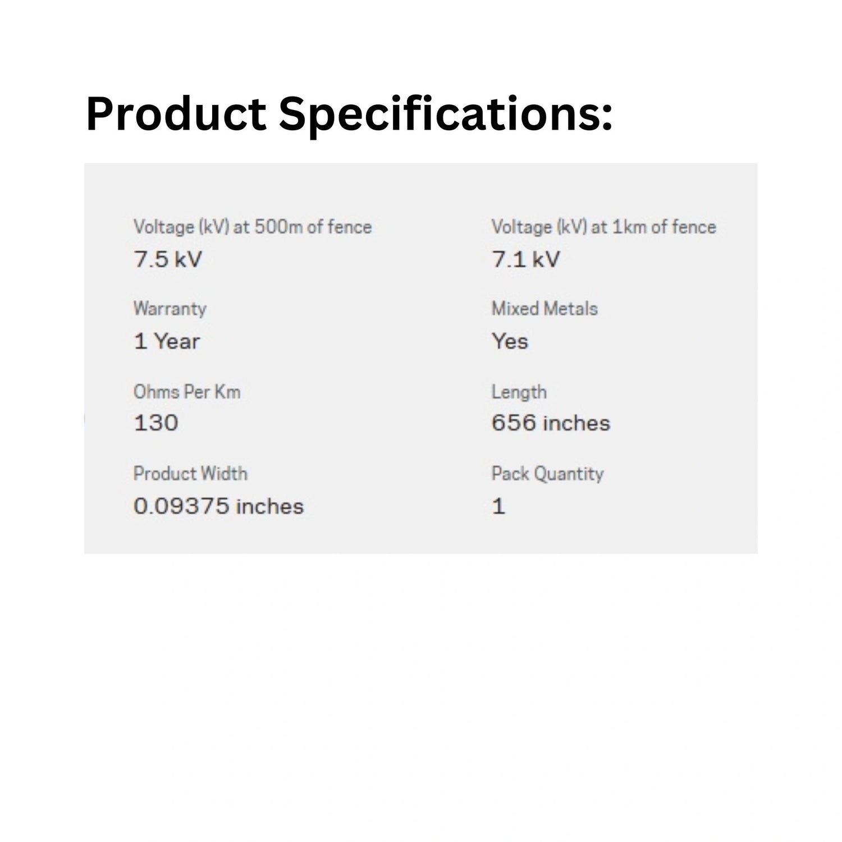Screen dimensions: 842x842
Task: Click the word "Product" in the main heading
Action: coord(176,115)
